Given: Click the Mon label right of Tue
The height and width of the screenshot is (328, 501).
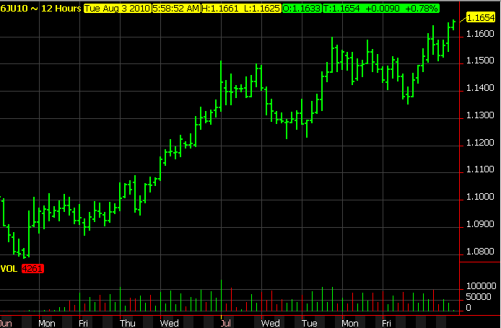Looking at the screenshot, I should [x=350, y=323].
